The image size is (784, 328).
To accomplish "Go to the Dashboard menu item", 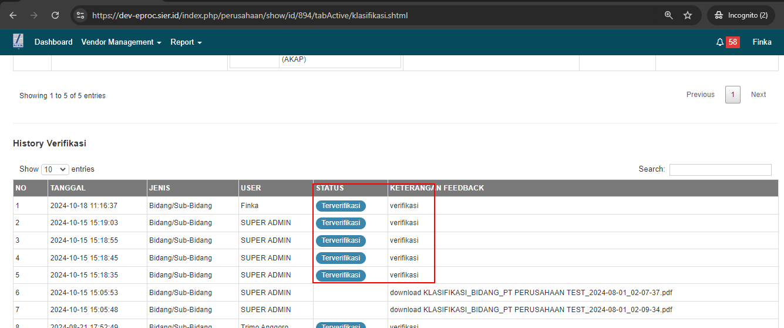I will pyautogui.click(x=53, y=42).
